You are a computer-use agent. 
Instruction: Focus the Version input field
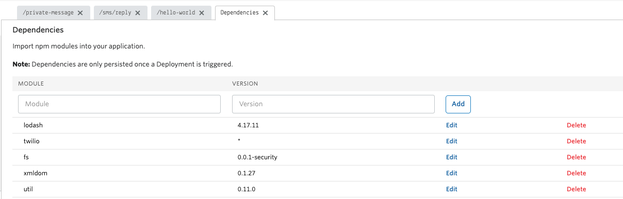click(x=333, y=104)
